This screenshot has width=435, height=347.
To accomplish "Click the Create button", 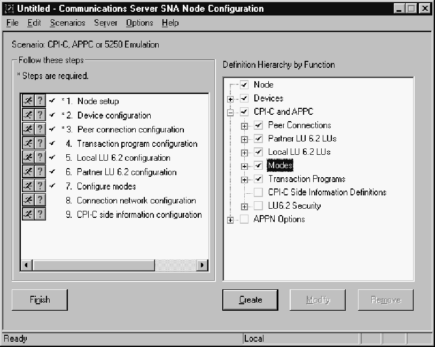I will pos(250,300).
